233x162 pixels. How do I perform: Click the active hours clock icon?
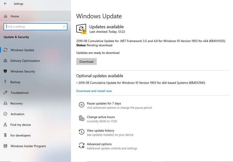(x=81, y=118)
